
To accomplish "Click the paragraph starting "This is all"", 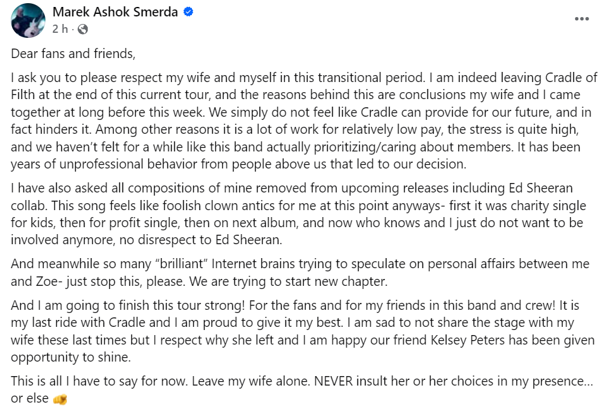I will pos(297,390).
